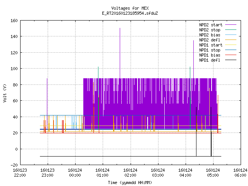Click the dark blue NPD1 stop legend line
This screenshot has height=186, width=248.
click(x=231, y=50)
